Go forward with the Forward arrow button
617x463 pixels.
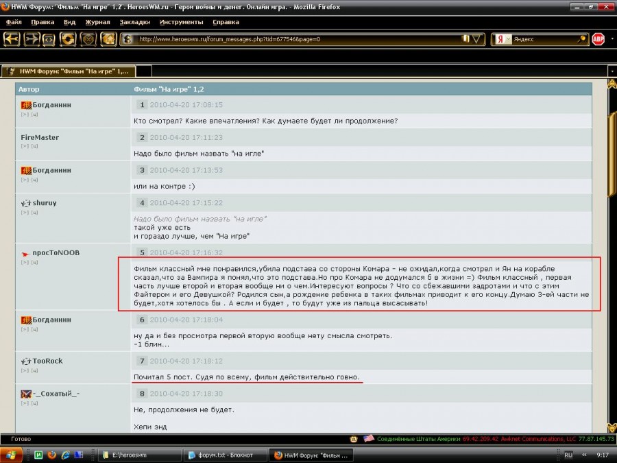[32, 39]
